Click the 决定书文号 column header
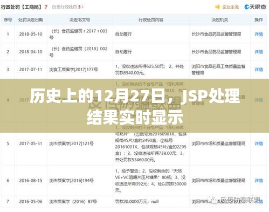Screen dimensions: 269x212 tap(80, 20)
